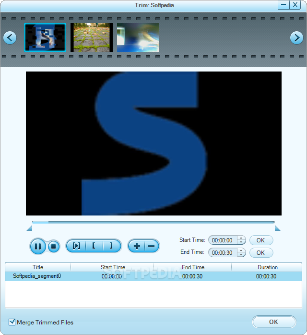Image resolution: width=307 pixels, height=335 pixels.
Task: Click the End Time column header
Action: tap(193, 267)
